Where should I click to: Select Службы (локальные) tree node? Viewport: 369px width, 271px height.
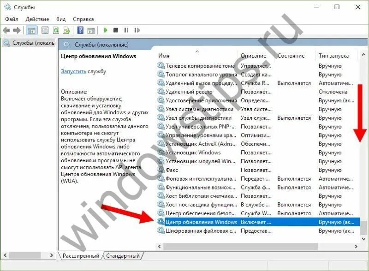coord(30,43)
